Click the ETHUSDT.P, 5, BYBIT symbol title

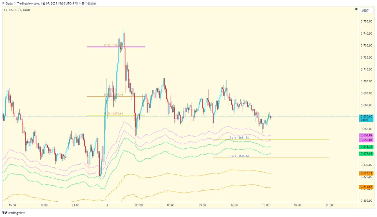(x=17, y=10)
